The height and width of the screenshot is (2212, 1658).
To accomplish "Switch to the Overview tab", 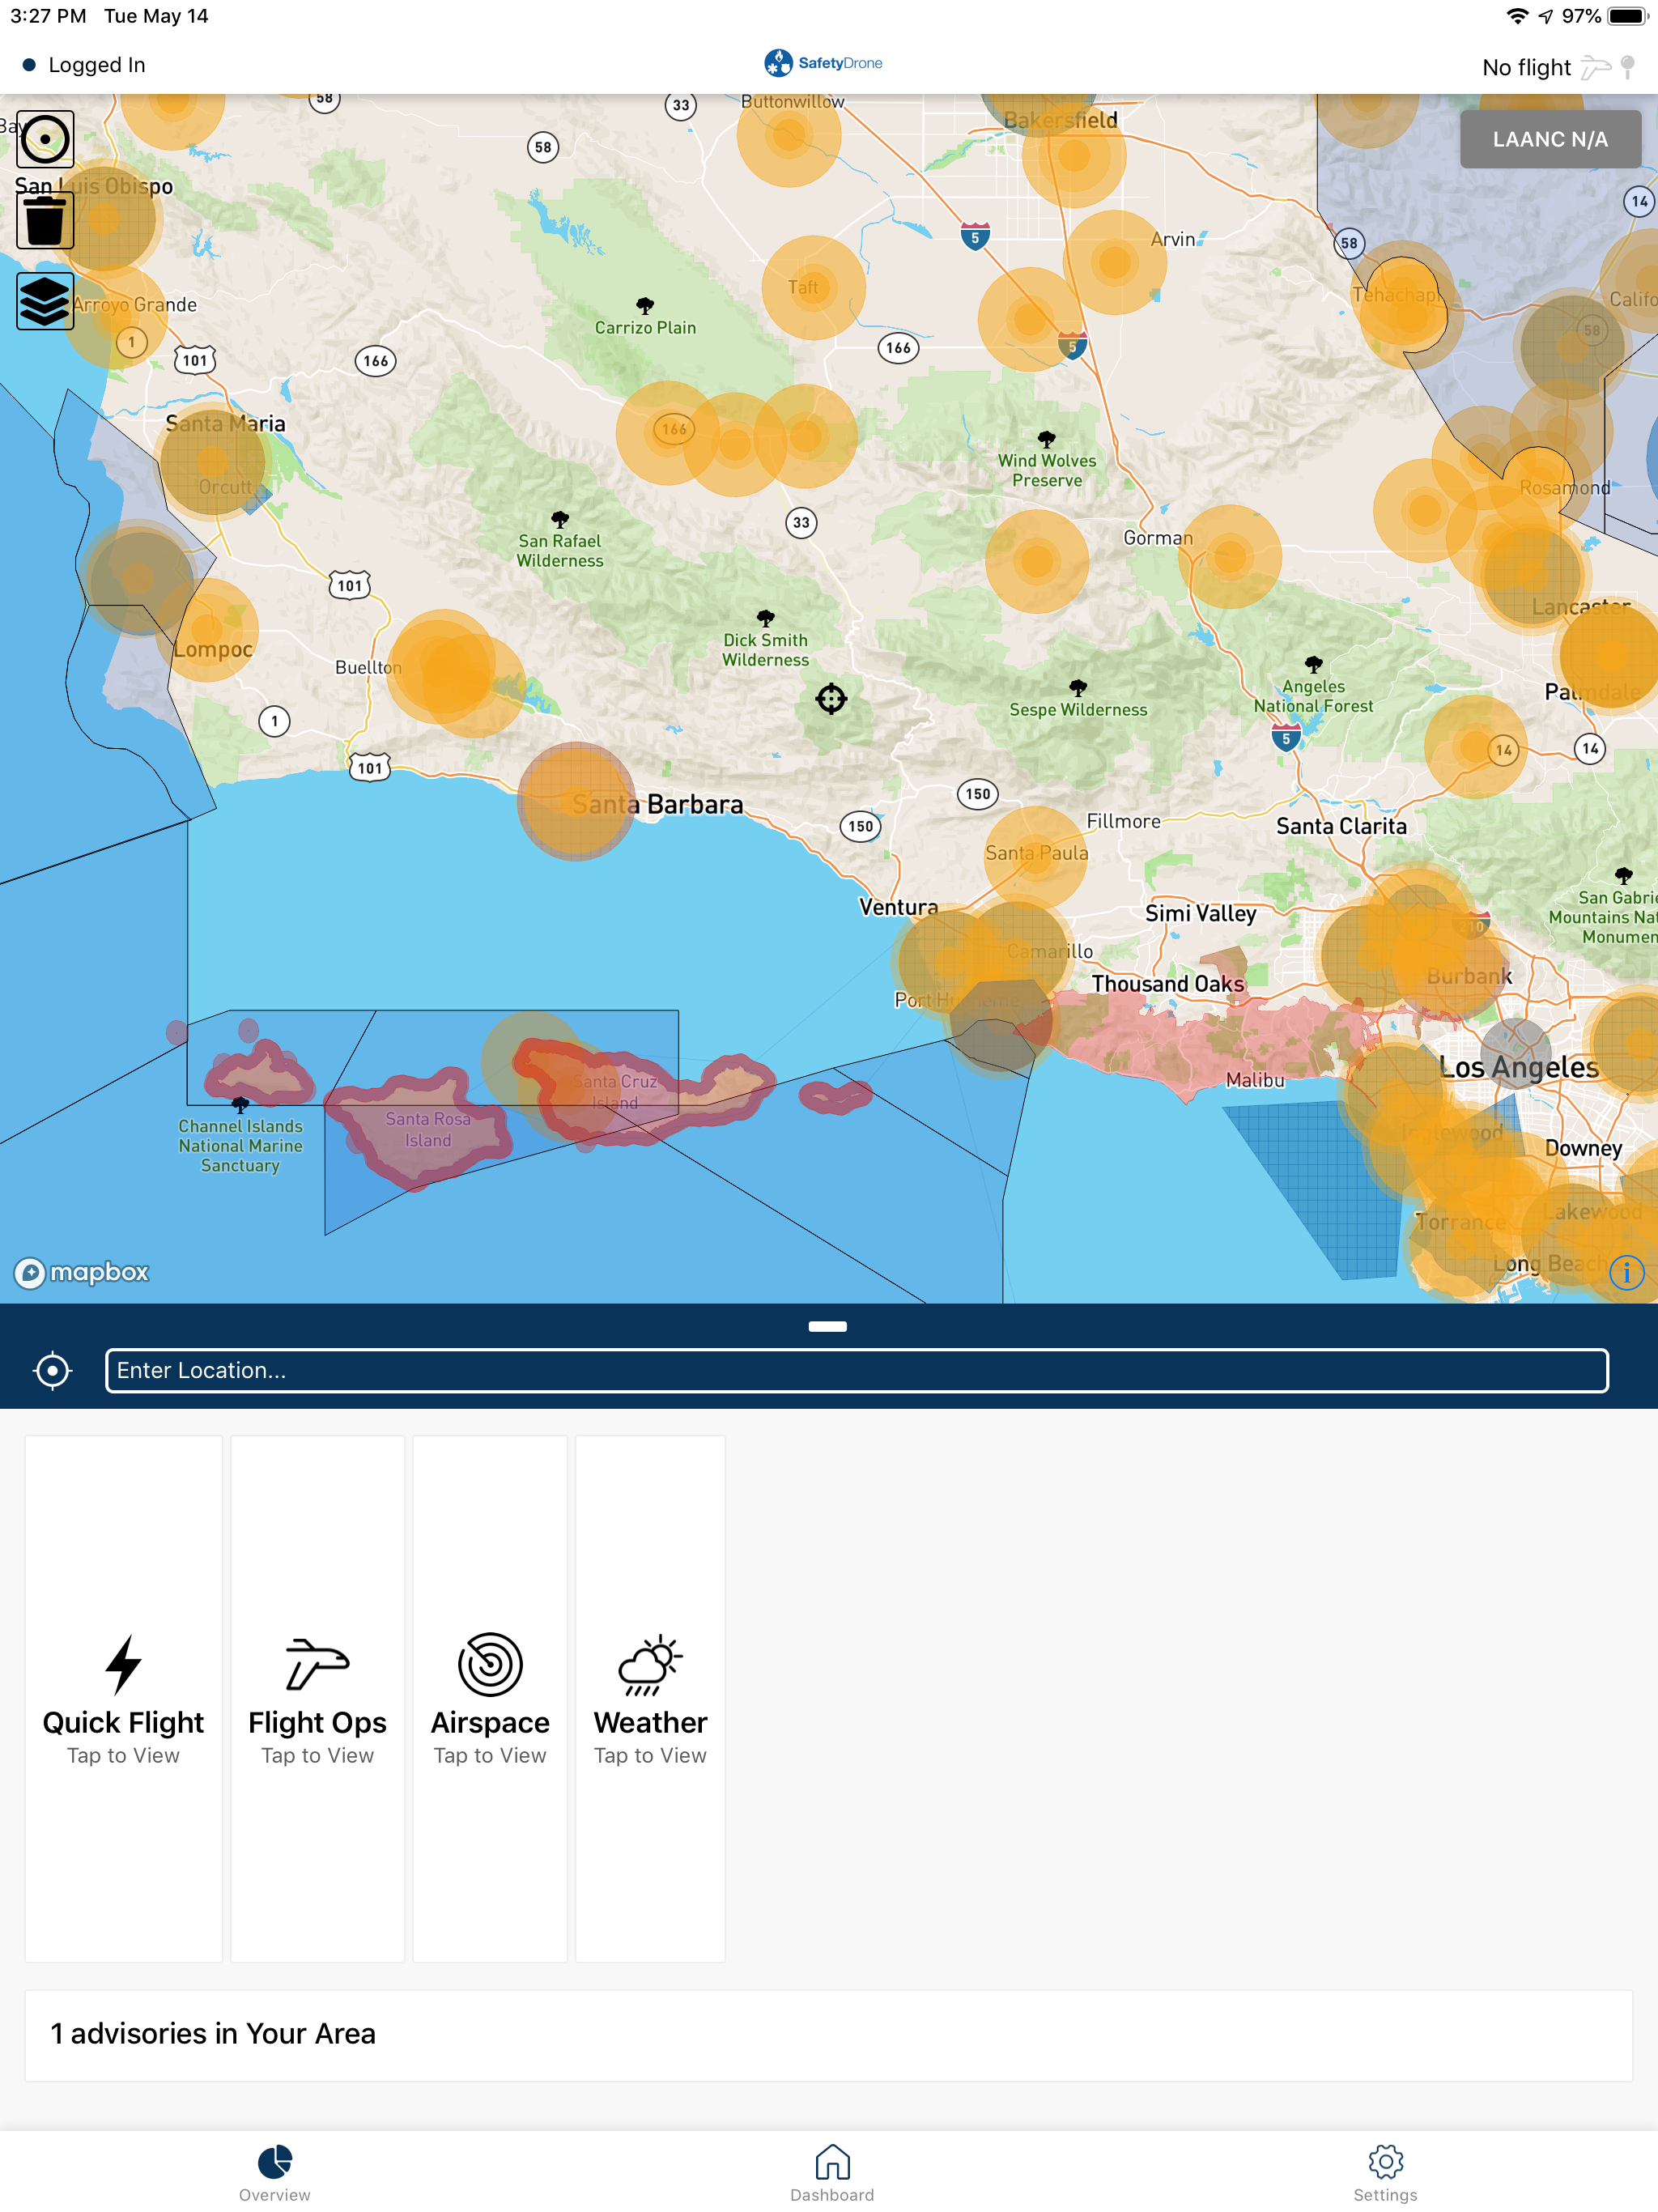I will click(275, 2172).
